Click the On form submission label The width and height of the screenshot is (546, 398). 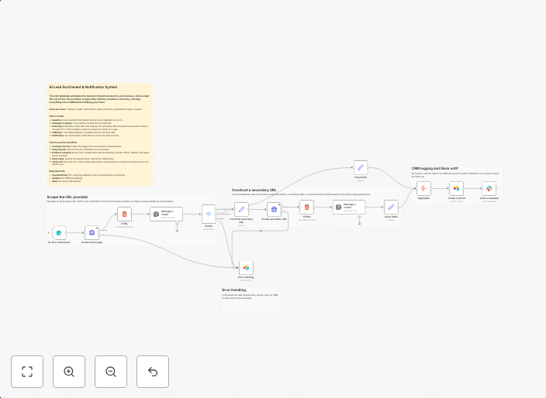coord(59,242)
